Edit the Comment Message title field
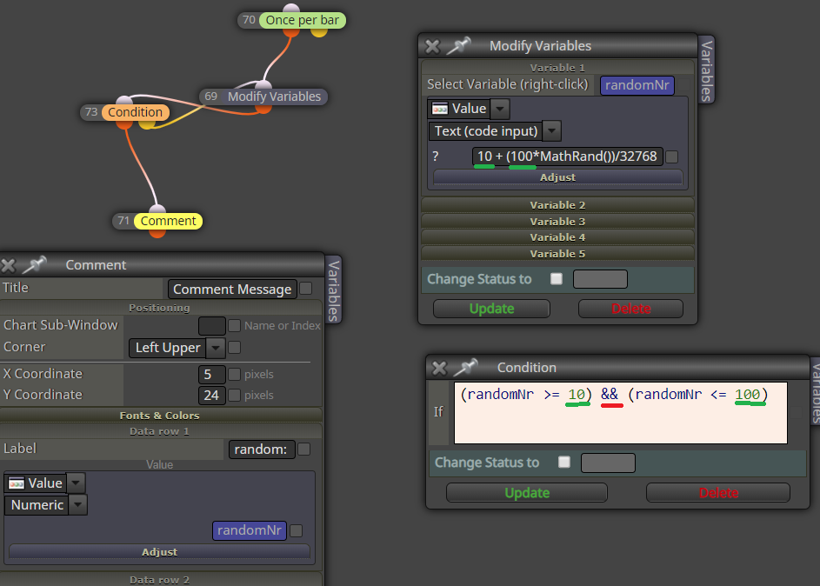The height and width of the screenshot is (586, 820). point(232,289)
